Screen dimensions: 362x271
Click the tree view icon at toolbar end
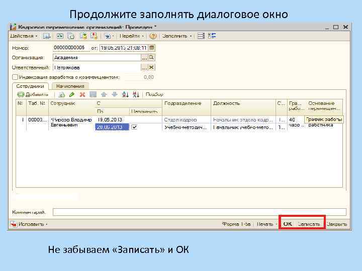pos(212,36)
